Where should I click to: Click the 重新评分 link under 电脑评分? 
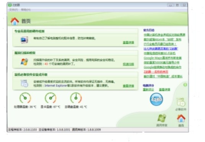pos(148,90)
